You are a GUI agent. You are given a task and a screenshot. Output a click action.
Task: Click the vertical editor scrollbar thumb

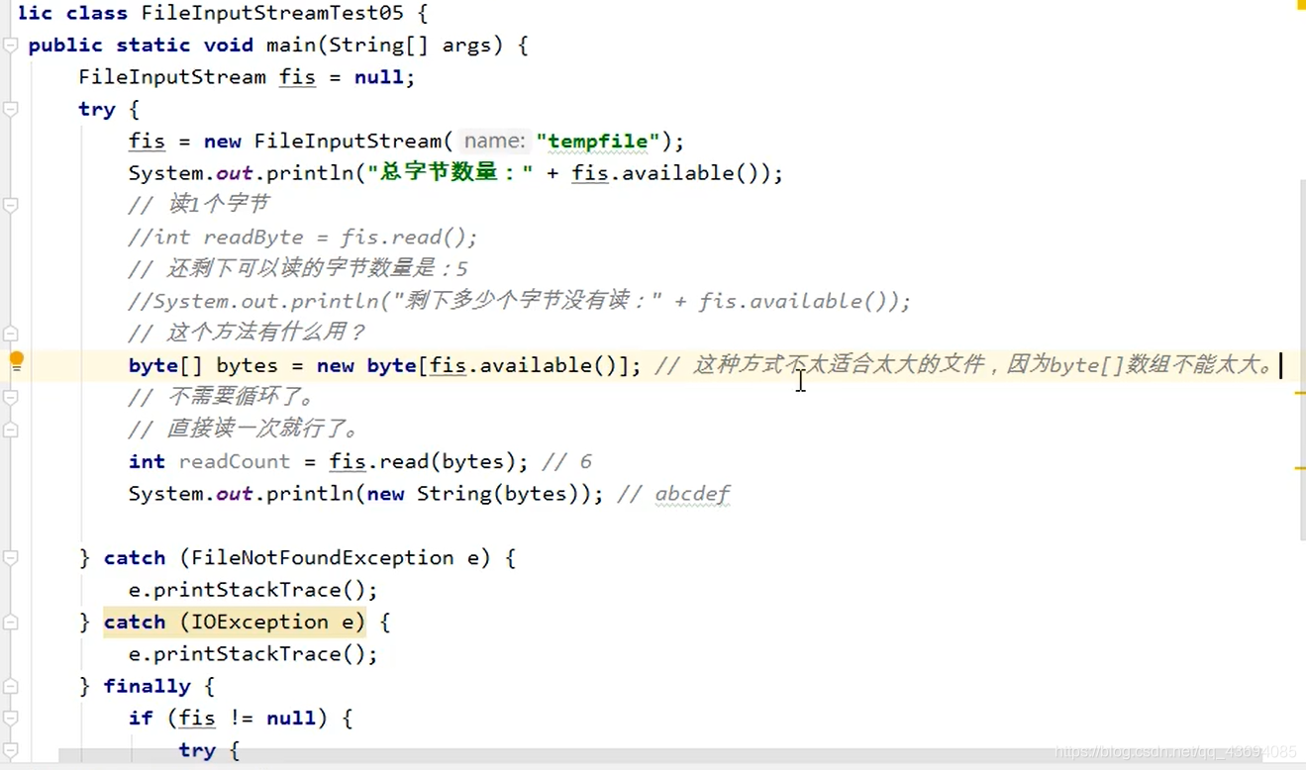pos(1301,361)
